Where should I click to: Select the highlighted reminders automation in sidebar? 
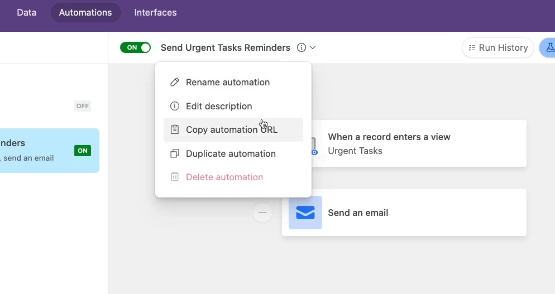[x=50, y=151]
